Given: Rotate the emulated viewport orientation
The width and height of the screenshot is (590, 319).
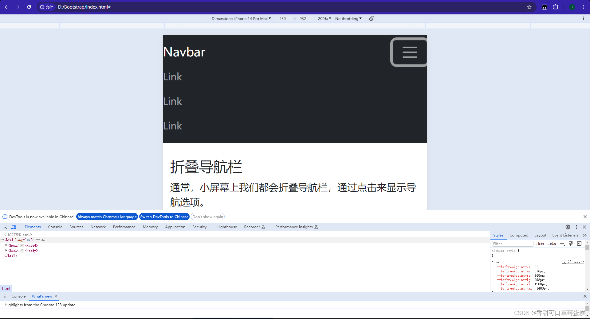Looking at the screenshot, I should pyautogui.click(x=372, y=18).
